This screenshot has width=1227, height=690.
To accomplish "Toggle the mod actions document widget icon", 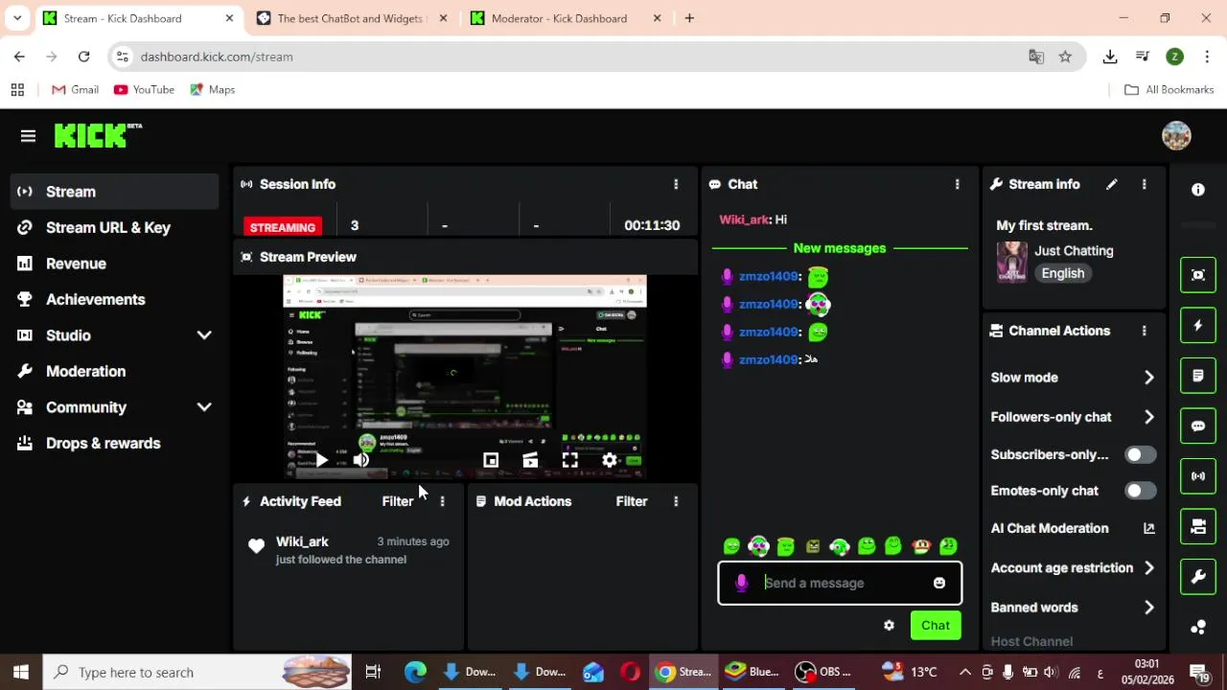I will (1198, 376).
